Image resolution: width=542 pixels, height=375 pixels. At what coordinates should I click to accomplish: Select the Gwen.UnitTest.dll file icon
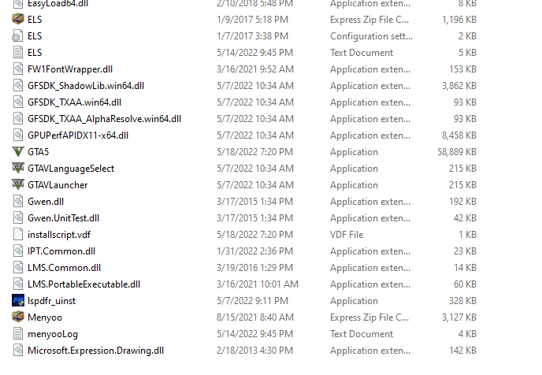click(18, 218)
